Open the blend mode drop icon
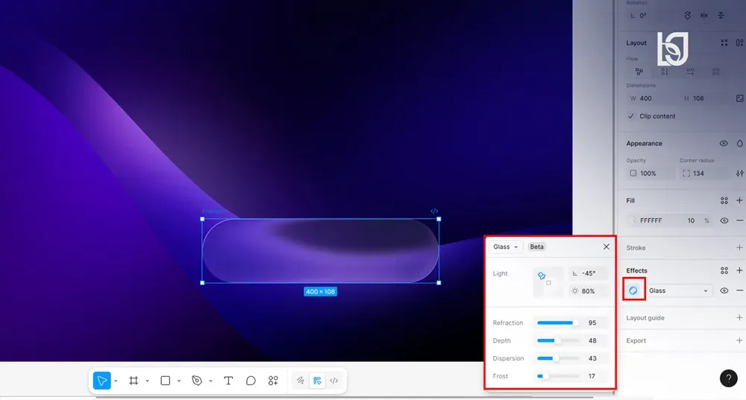The image size is (746, 400). pos(740,143)
